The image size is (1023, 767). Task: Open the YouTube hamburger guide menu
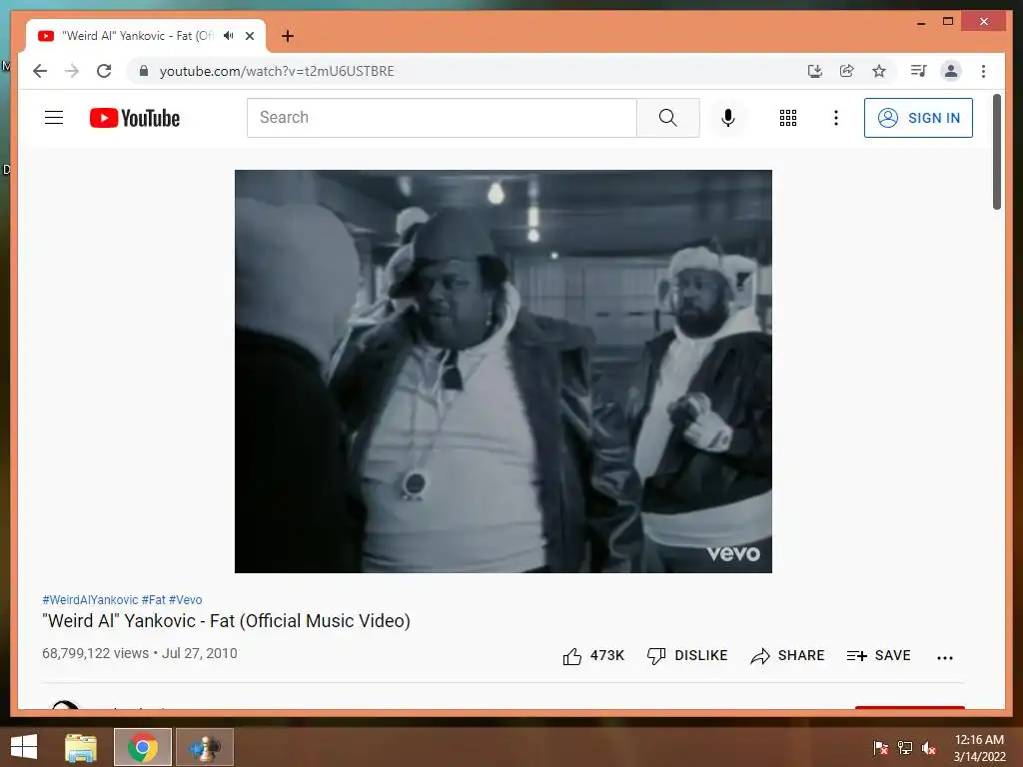coord(54,118)
